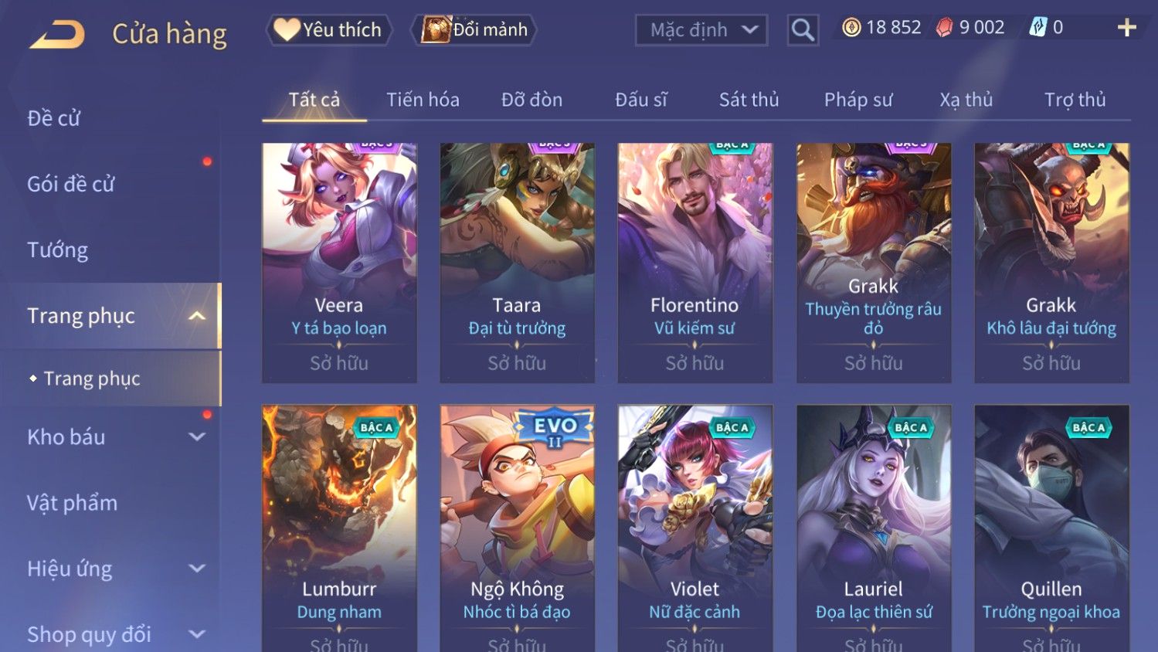The image size is (1158, 652).
Task: Tap the gold coin balance icon
Action: [851, 28]
